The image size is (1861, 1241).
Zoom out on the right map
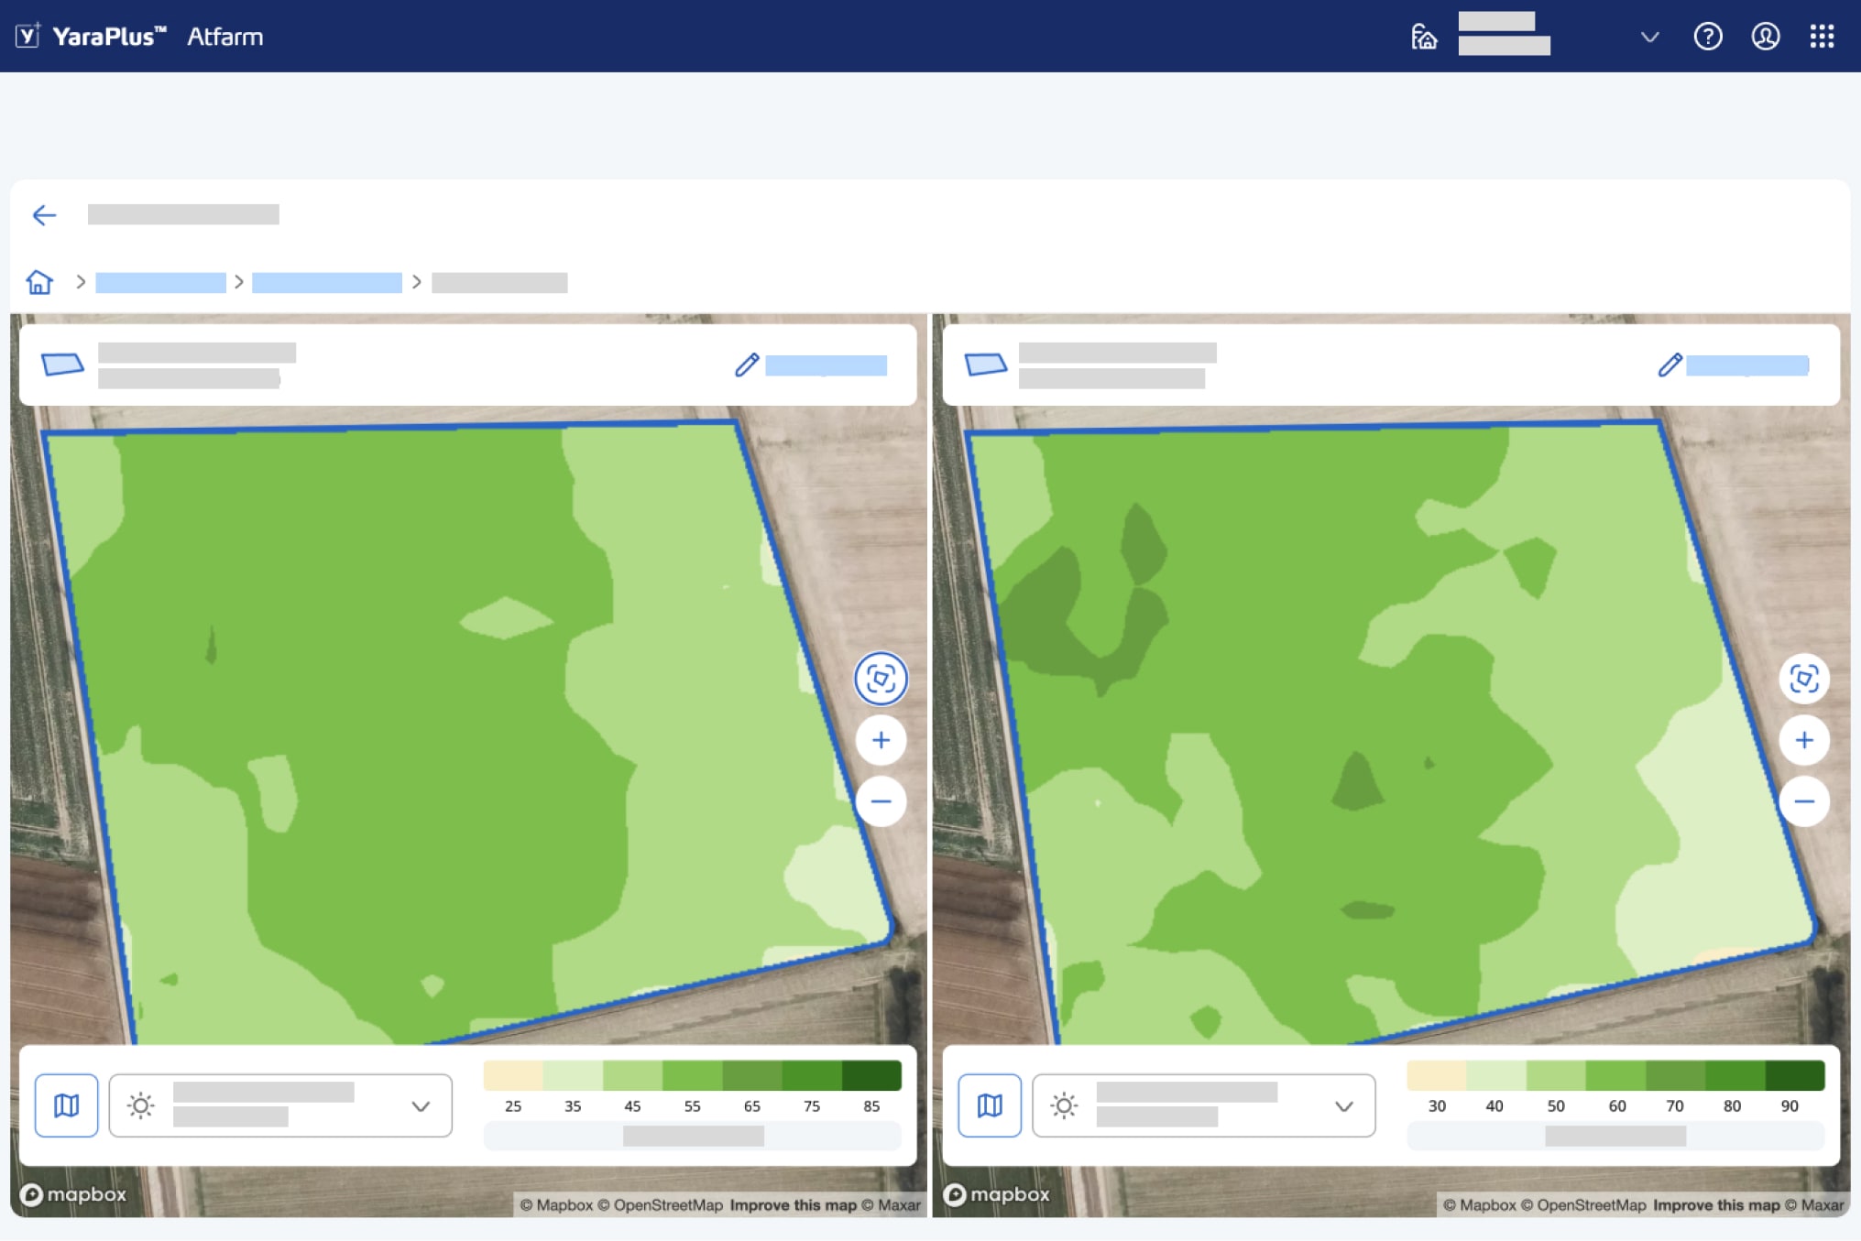1803,801
